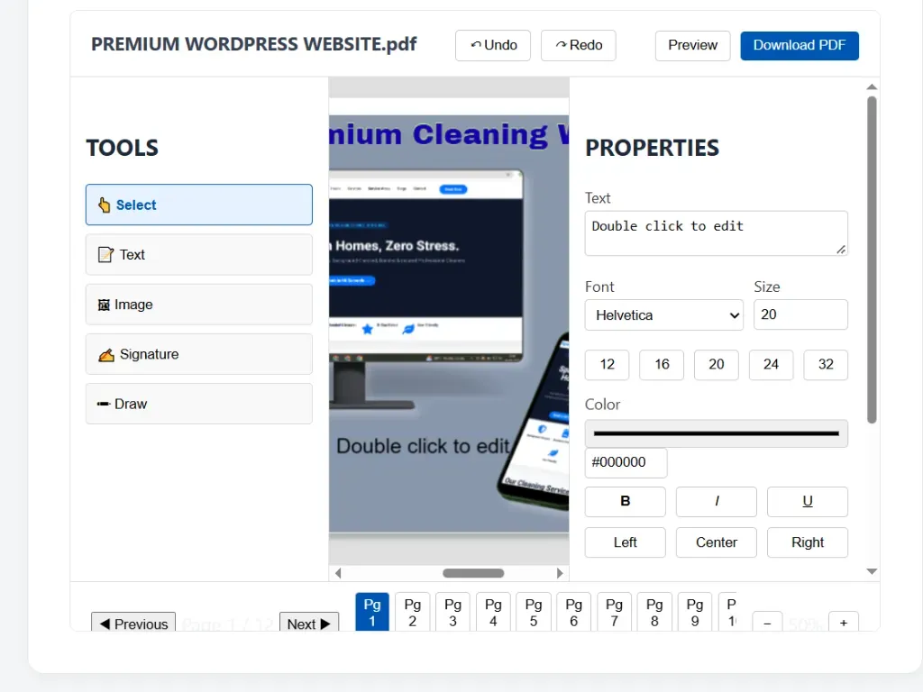Click the Text content box
The height and width of the screenshot is (692, 923).
click(716, 233)
